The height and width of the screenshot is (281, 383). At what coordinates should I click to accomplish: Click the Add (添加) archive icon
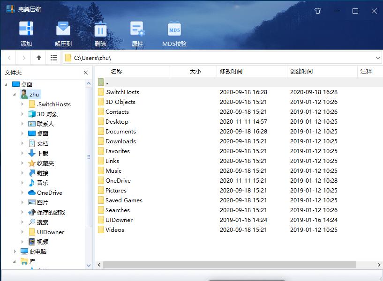coord(26,30)
